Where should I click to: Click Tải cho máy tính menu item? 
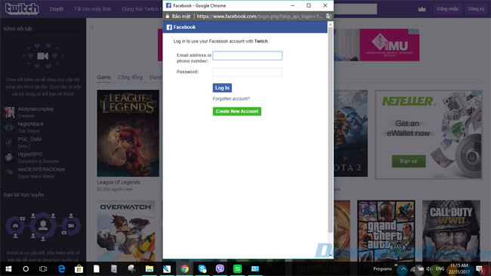click(92, 9)
